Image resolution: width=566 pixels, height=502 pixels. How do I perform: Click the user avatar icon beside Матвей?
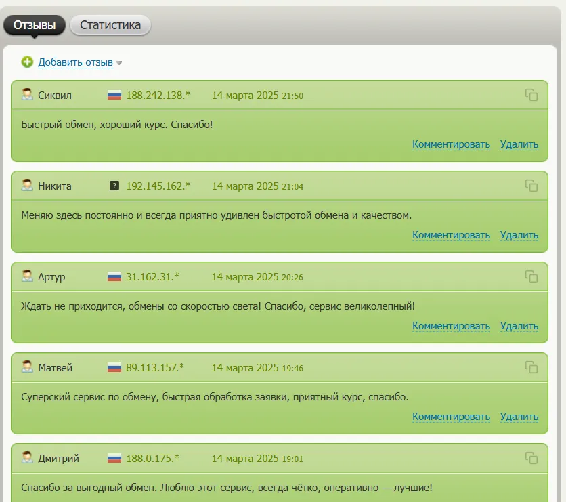[27, 367]
